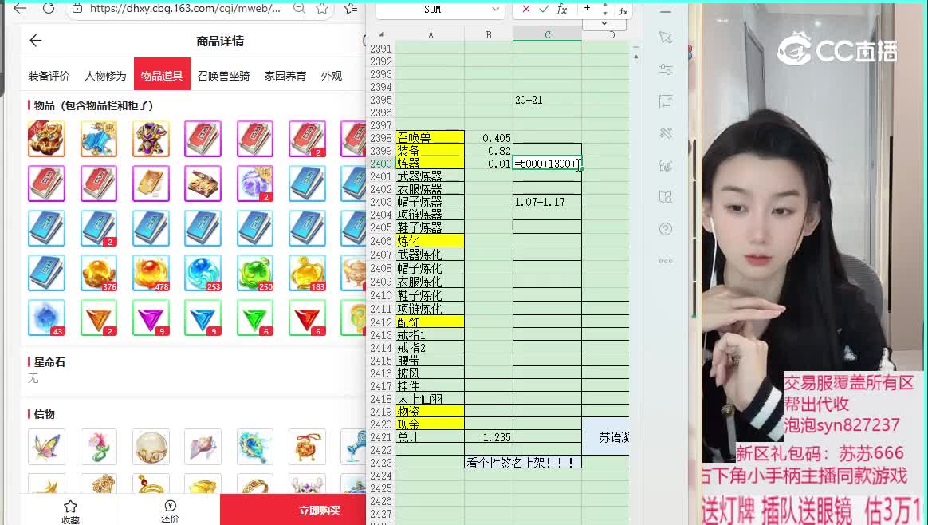The height and width of the screenshot is (525, 928).
Task: Click the orange orb item with count 478
Action: tap(151, 273)
